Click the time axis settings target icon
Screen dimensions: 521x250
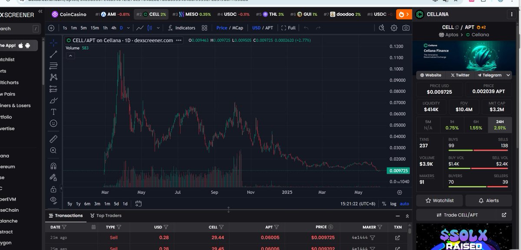click(399, 192)
